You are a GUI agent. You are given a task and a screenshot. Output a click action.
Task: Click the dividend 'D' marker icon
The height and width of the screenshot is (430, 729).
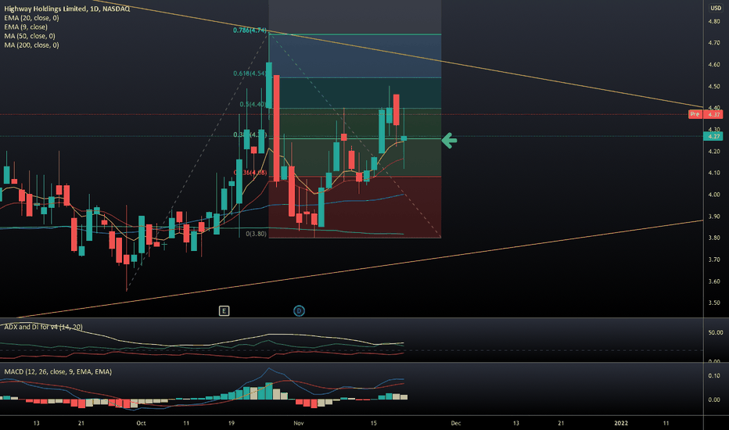click(x=299, y=311)
